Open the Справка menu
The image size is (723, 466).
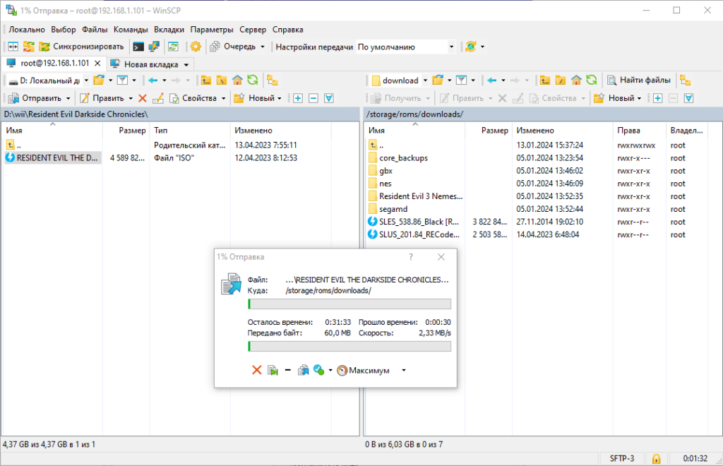click(x=288, y=30)
